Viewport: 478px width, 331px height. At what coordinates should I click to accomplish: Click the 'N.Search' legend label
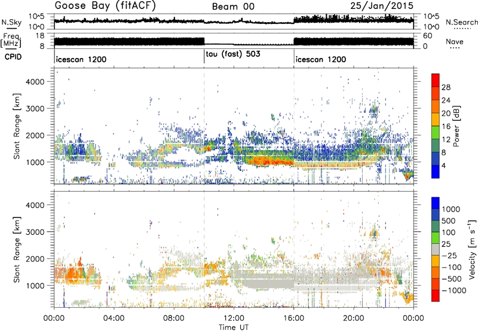[x=462, y=22]
